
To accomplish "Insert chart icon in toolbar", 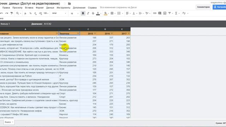I will [x=165, y=13].
